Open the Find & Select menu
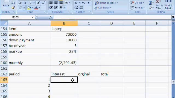Image resolution: width=175 pixels, height=98 pixels. [x=168, y=5]
